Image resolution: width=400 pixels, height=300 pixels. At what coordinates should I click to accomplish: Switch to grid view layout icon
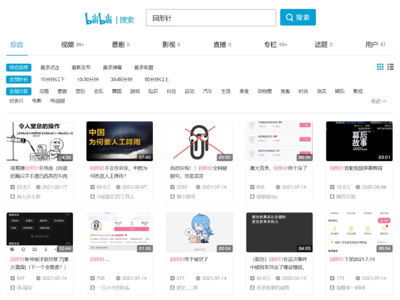pos(380,67)
